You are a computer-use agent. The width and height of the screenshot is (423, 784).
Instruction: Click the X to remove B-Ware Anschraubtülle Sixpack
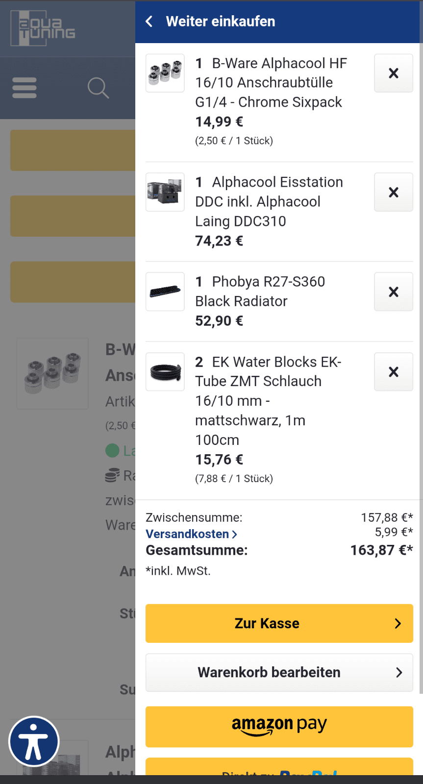(393, 73)
